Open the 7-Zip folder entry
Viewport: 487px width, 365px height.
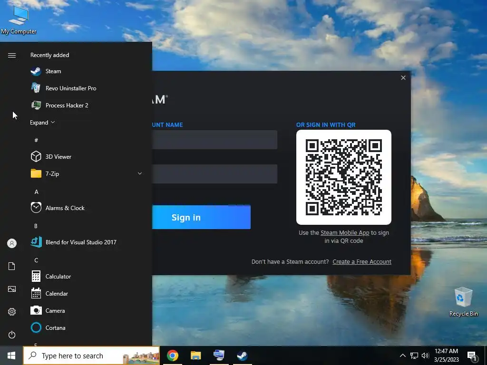87,173
